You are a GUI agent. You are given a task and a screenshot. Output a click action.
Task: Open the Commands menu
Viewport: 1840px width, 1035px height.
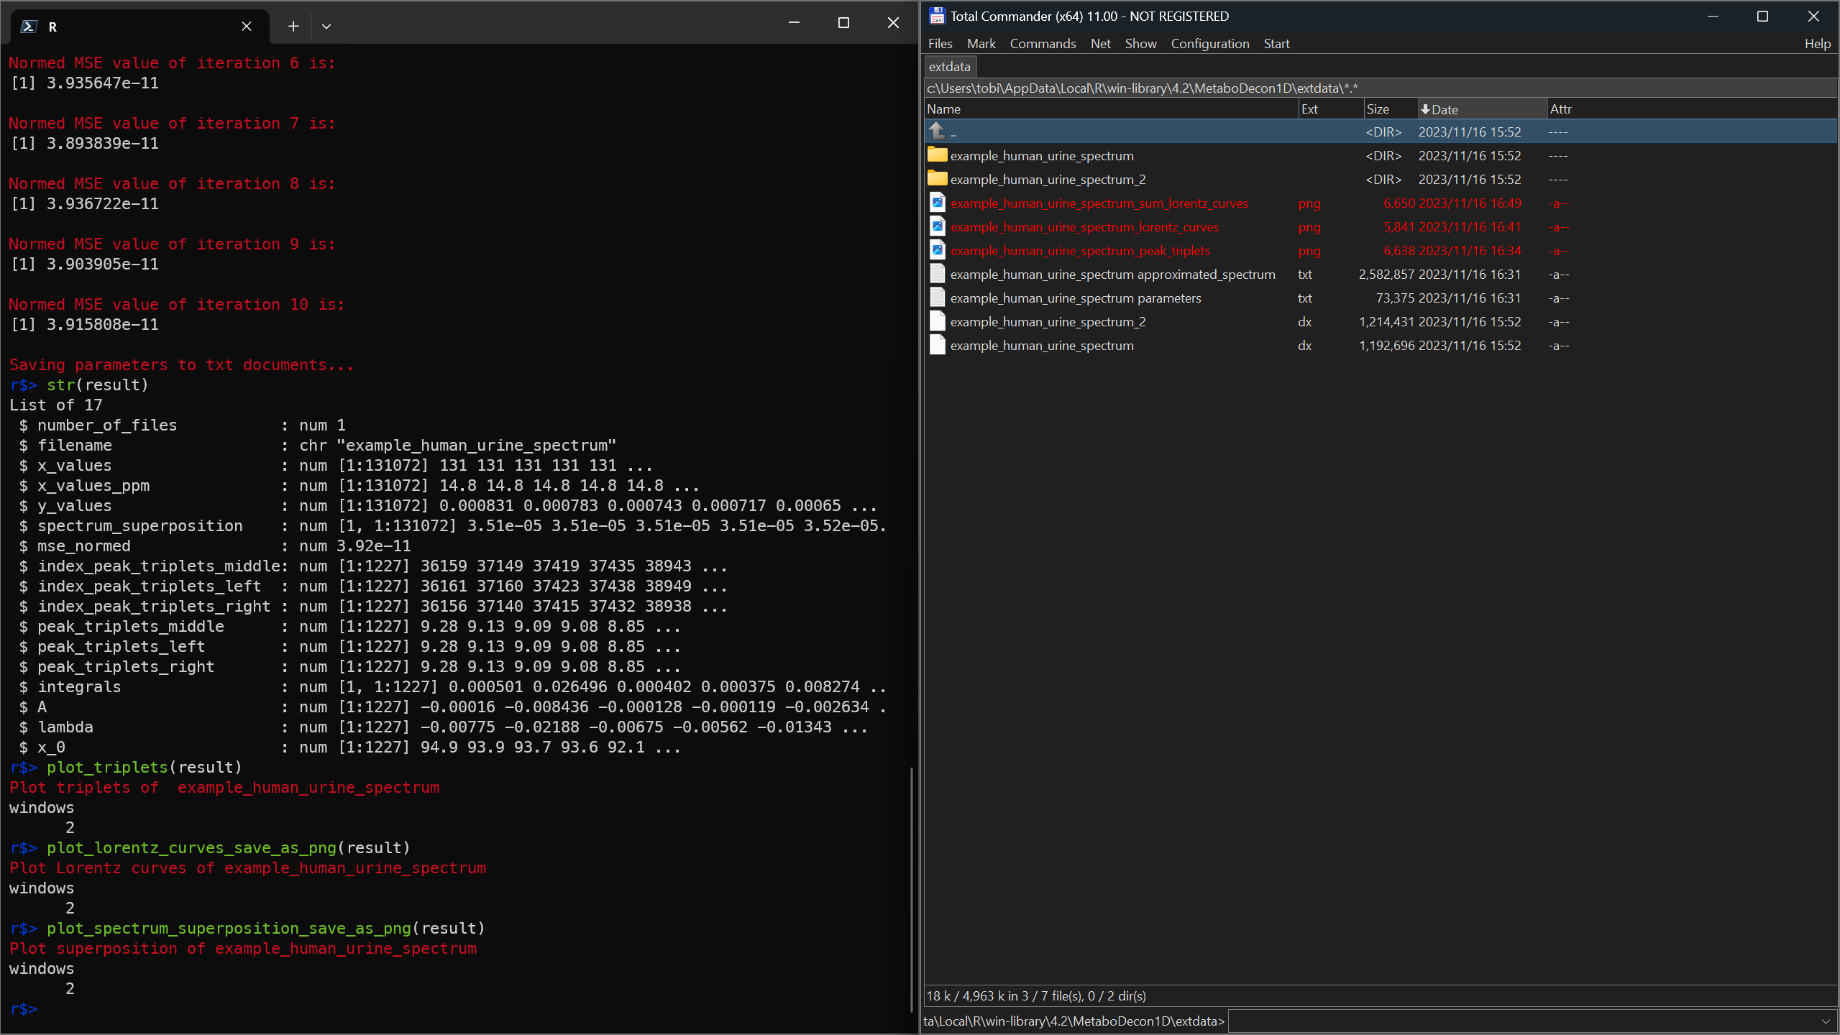click(1043, 44)
